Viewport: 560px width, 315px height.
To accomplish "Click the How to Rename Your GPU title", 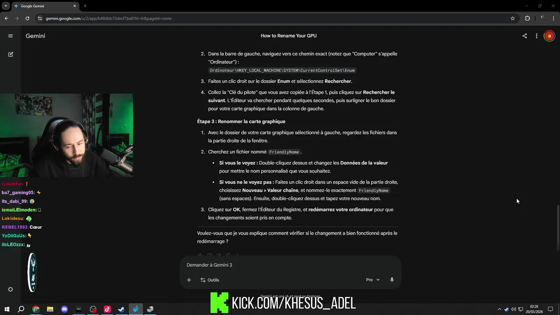I will pyautogui.click(x=289, y=36).
